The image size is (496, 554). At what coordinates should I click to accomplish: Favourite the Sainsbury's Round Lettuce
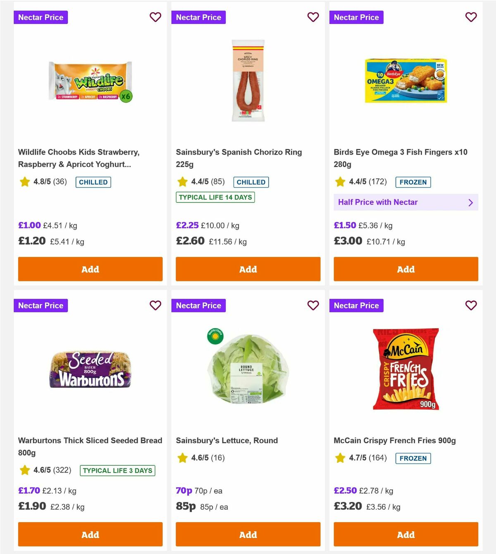(313, 305)
